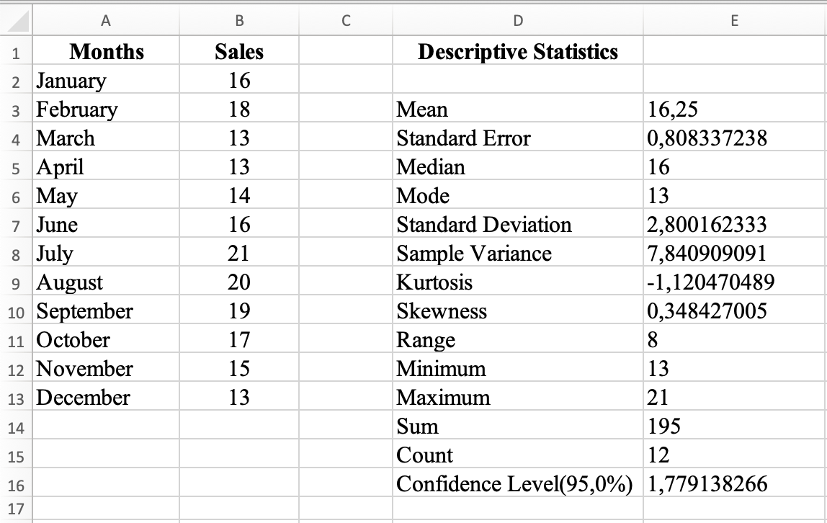Click the Confidence Level(95,0%) cell
Viewport: 827px width, 523px height.
click(x=518, y=483)
